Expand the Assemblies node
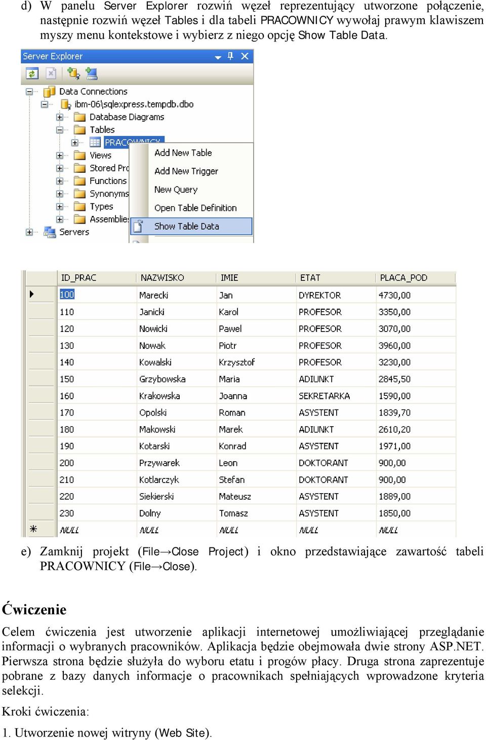The height and width of the screenshot is (740, 486). (60, 219)
